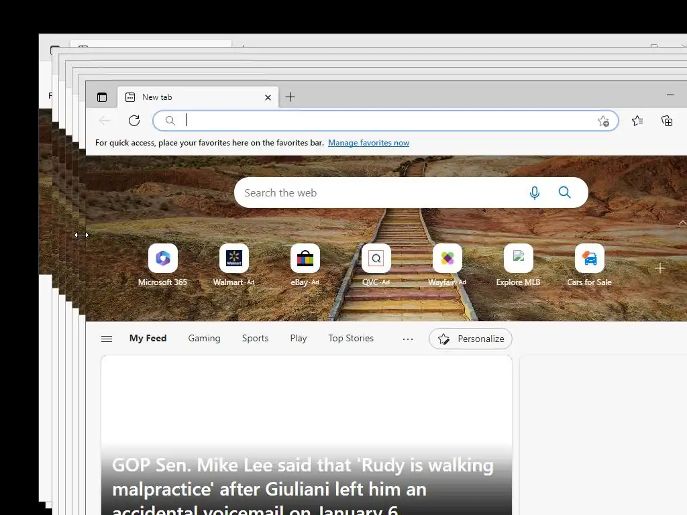Screen dimensions: 687x515
Task: Open the Wayfair quick link
Action: [x=447, y=266]
